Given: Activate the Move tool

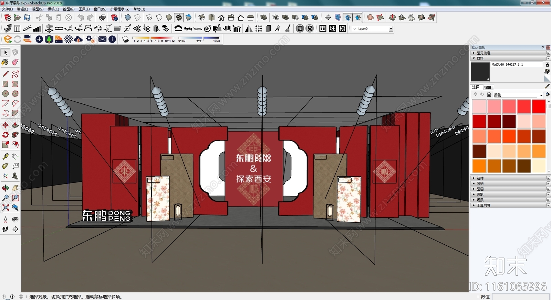Looking at the screenshot, I should tap(6, 125).
